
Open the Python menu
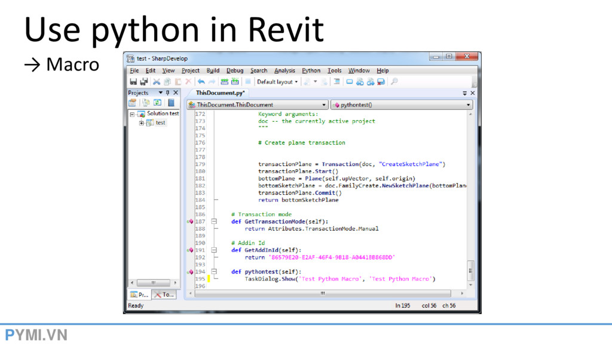point(311,70)
